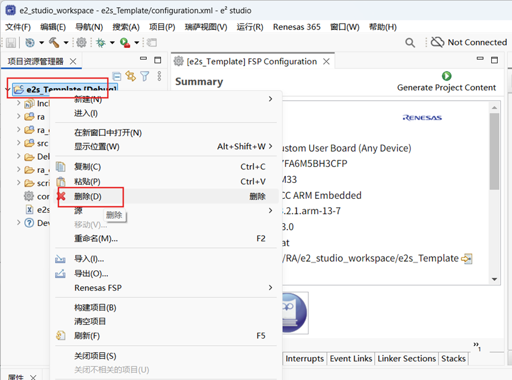Screen dimensions: 512x380
Task: Click the hammer build icon
Action: (x=54, y=43)
